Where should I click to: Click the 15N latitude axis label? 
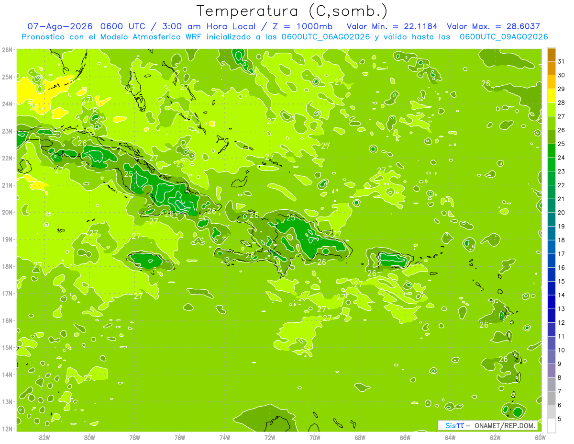[x=7, y=347]
